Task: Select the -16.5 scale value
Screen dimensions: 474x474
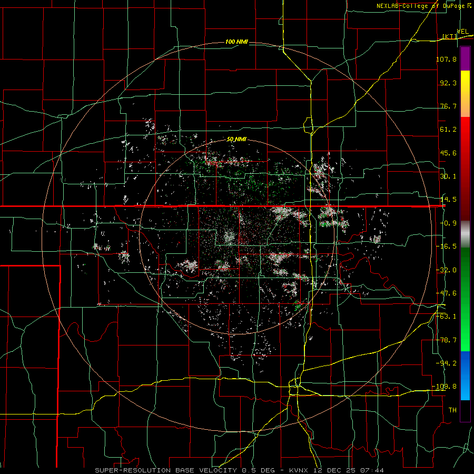Action: (x=447, y=246)
